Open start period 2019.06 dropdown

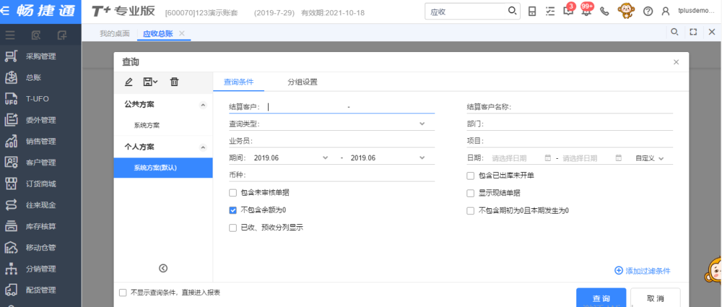325,158
